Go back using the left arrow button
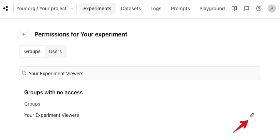 pos(24,34)
